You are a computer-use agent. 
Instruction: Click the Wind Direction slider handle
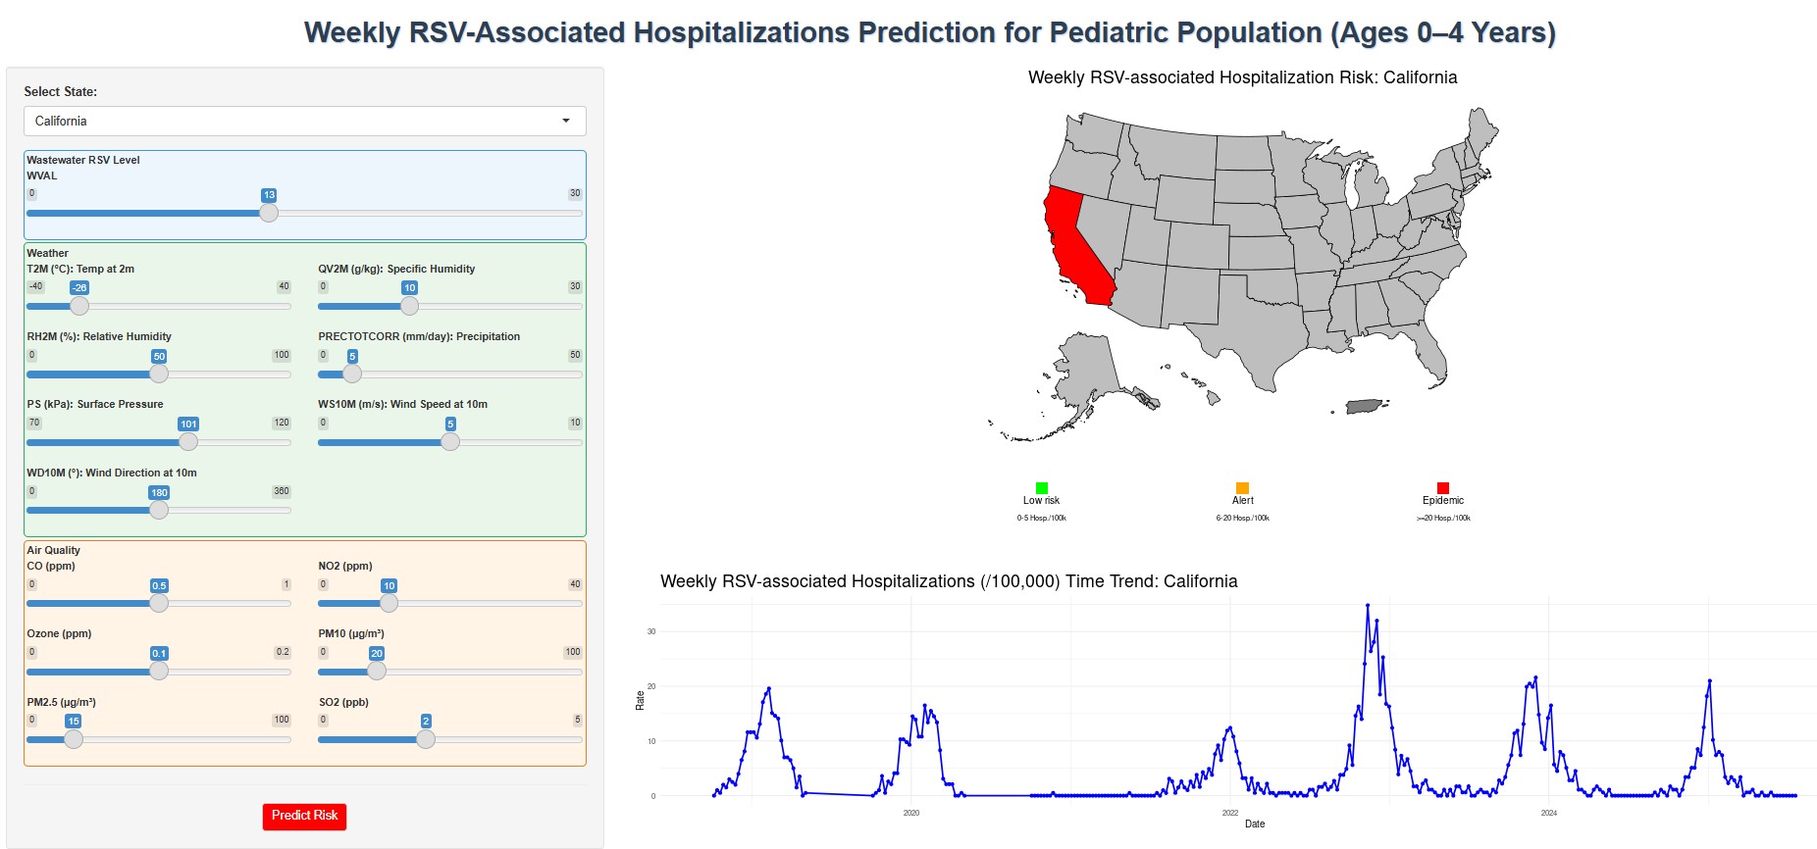tap(159, 510)
